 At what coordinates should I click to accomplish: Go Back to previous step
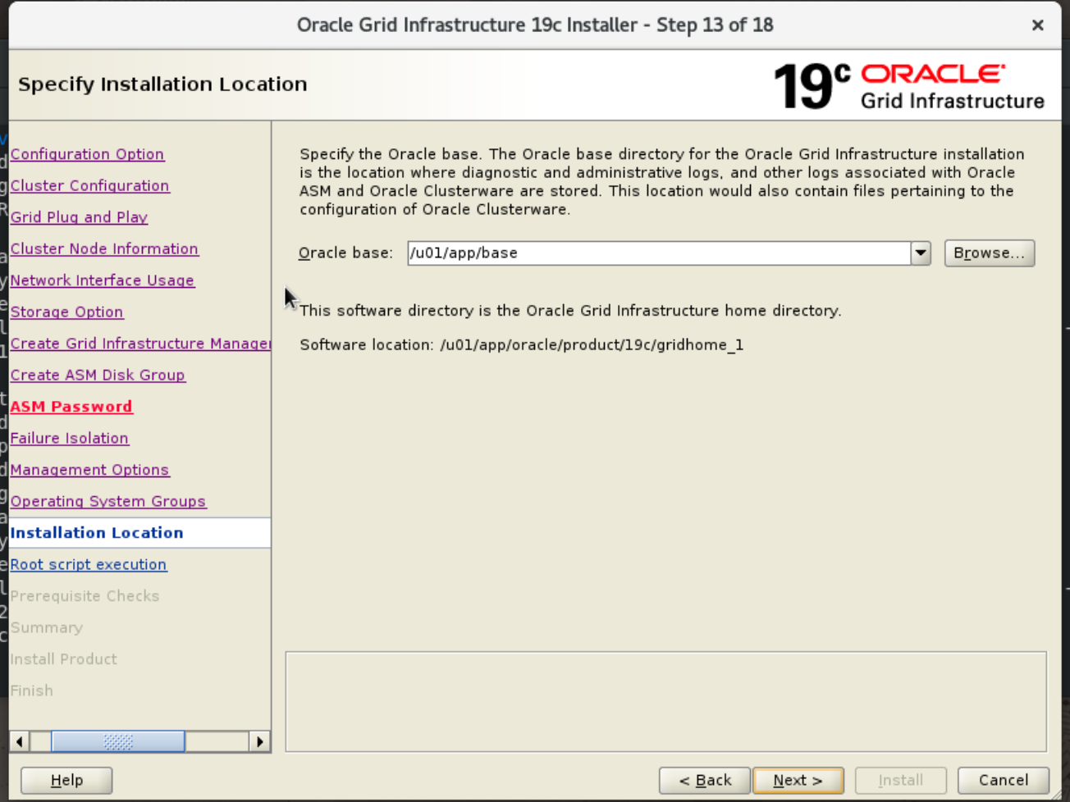click(705, 780)
